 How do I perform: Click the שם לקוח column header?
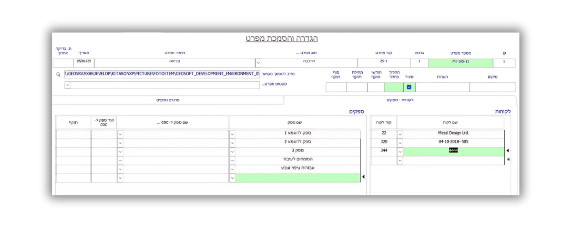coord(450,123)
